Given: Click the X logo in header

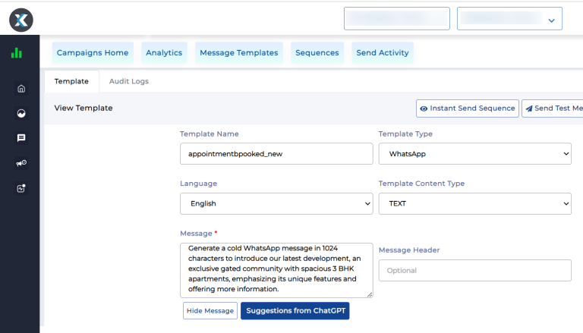Looking at the screenshot, I should click(21, 20).
